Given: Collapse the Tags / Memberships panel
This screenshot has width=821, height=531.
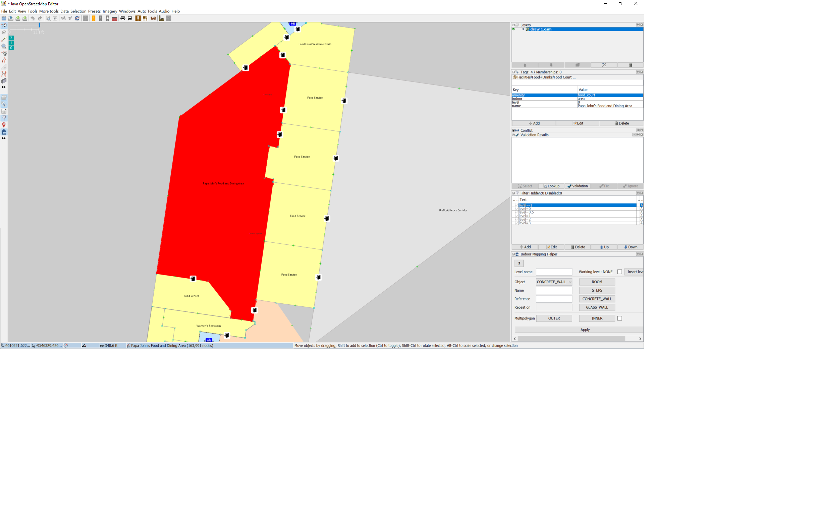Looking at the screenshot, I should coord(513,72).
